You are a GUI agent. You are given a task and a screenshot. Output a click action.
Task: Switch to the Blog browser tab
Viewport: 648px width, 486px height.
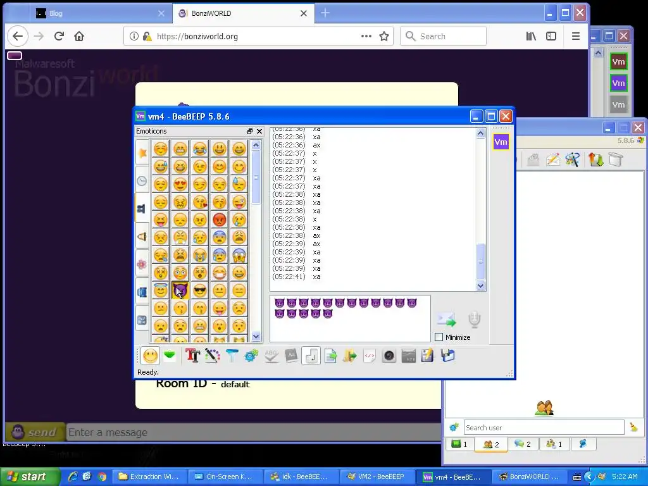tap(99, 13)
